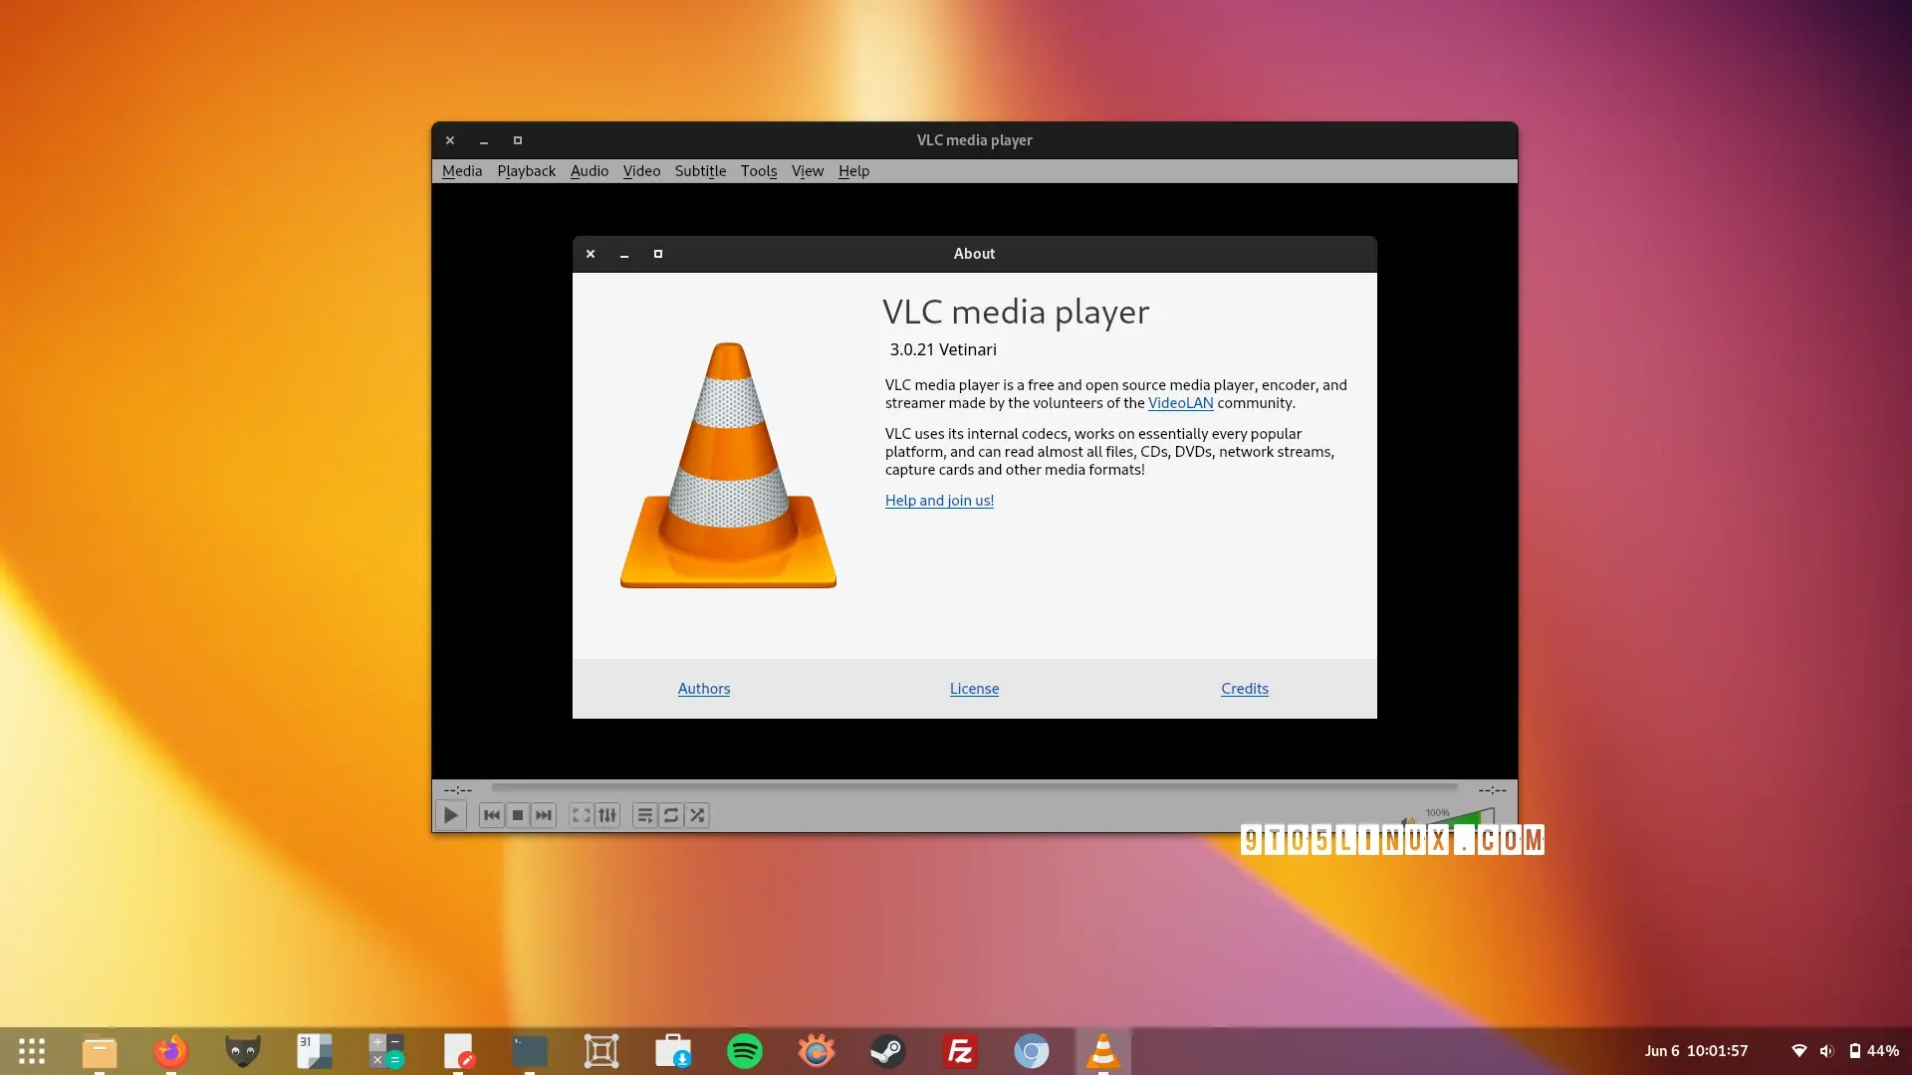The width and height of the screenshot is (1912, 1075).
Task: Click the VLC playback seek bar
Action: coord(974,788)
